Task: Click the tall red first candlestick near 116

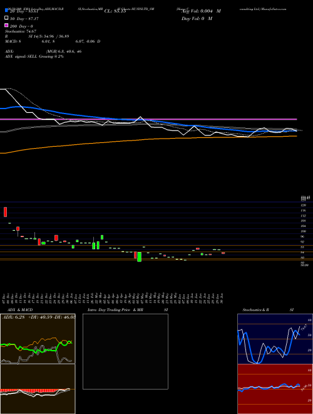Action: pos(5,212)
